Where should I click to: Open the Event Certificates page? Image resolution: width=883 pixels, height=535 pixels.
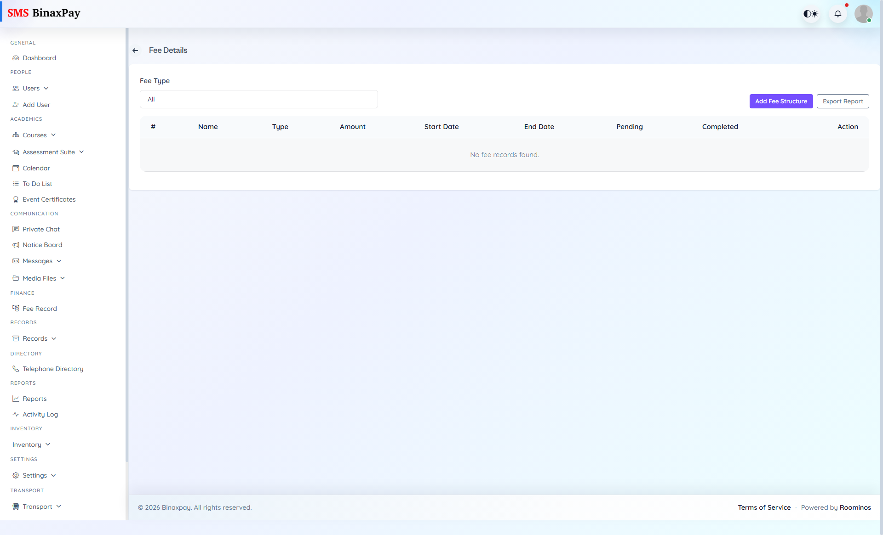point(49,199)
